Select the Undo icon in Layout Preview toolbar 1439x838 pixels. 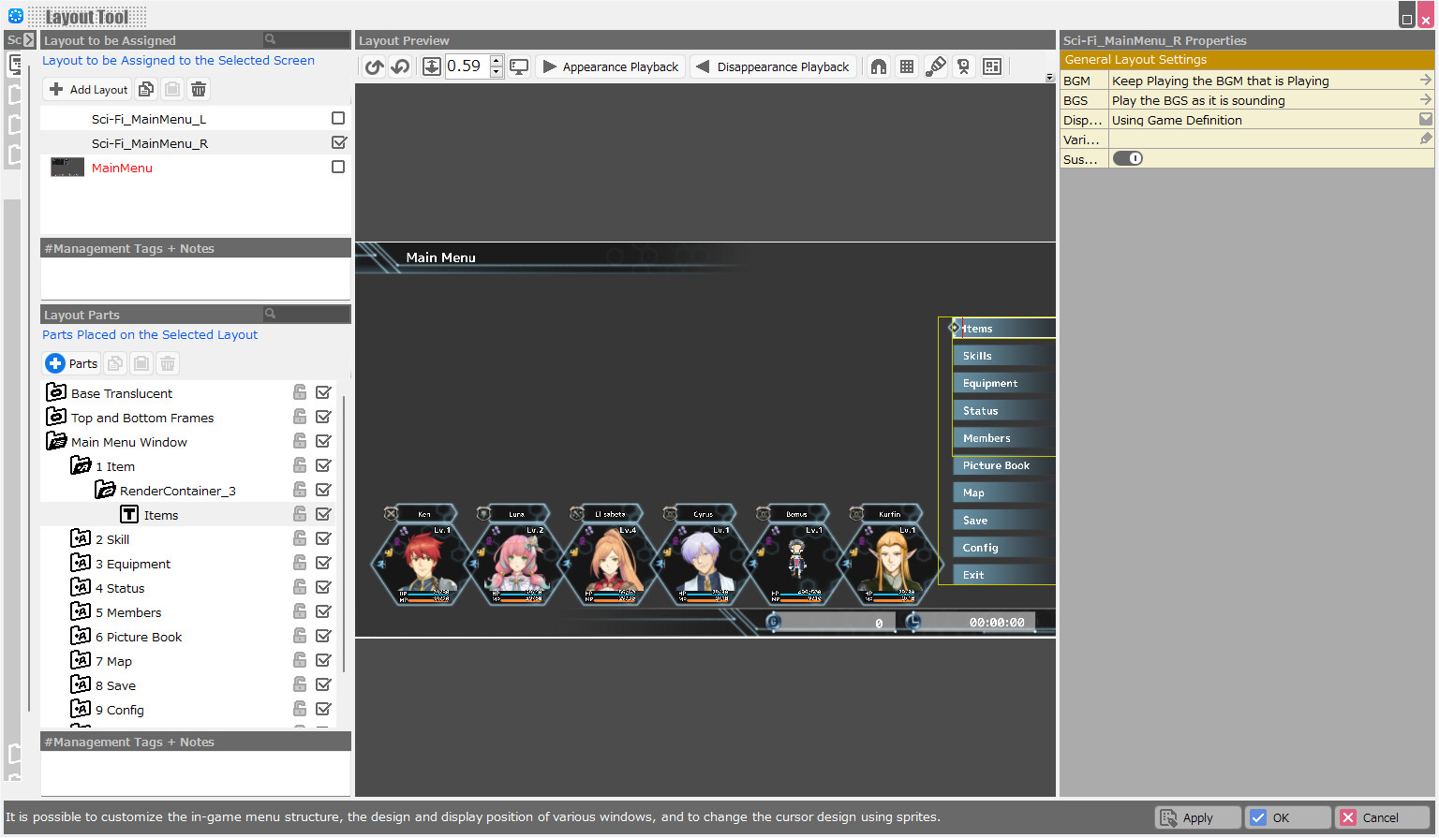[374, 66]
